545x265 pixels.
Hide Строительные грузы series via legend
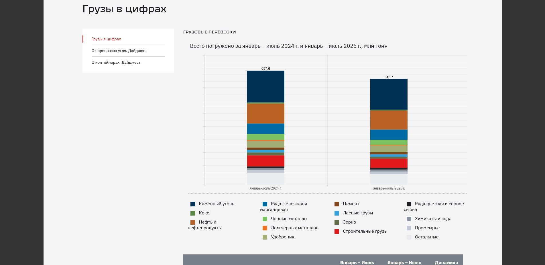[x=337, y=232]
